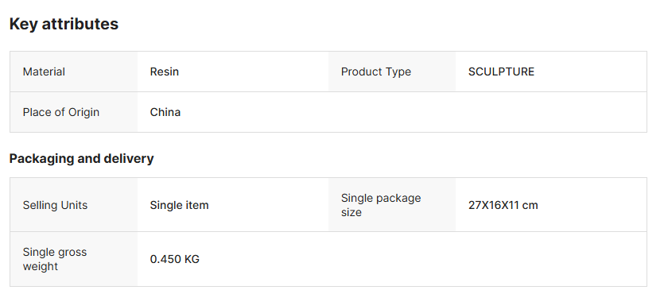Viewport: 668px width, 294px height.
Task: Click the word attributes in heading
Action: point(80,24)
